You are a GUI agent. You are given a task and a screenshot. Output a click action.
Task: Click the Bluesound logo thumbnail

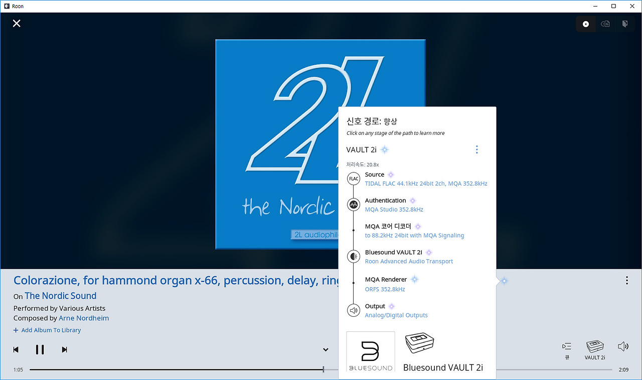coord(371,352)
